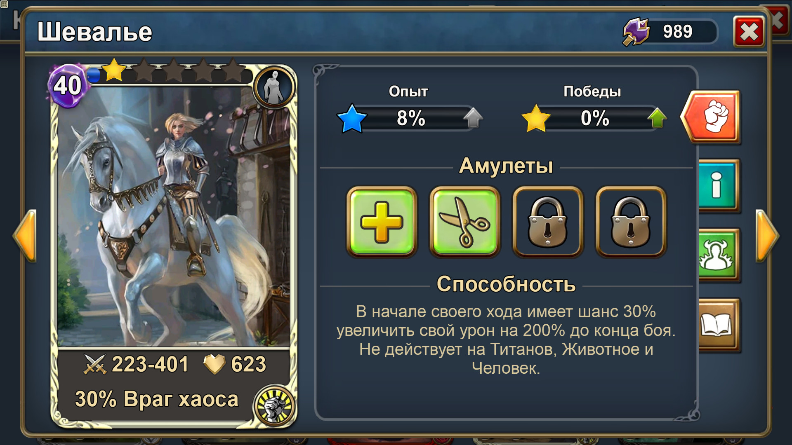Go to previous card with left arrow

point(25,236)
